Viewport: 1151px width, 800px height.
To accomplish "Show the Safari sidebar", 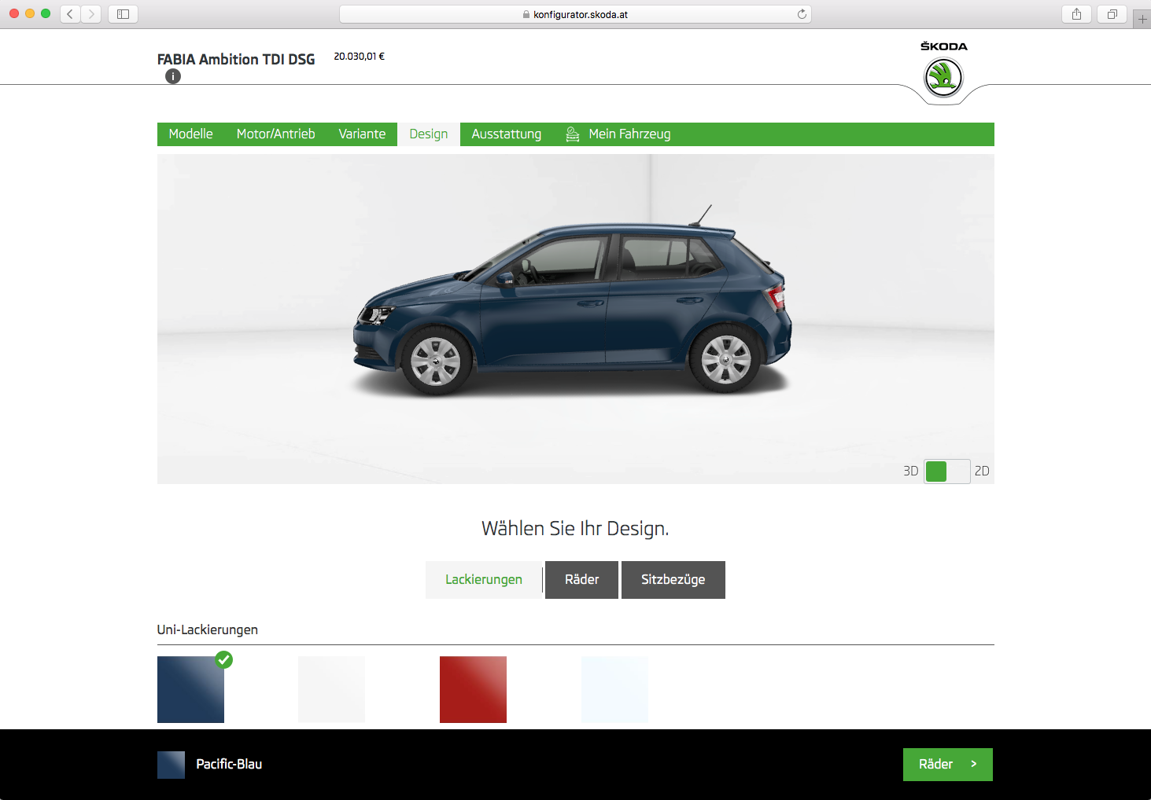I will click(123, 14).
